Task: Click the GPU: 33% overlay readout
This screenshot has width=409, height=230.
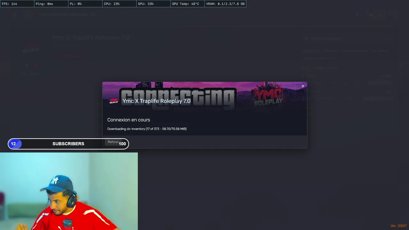Action: click(x=153, y=4)
